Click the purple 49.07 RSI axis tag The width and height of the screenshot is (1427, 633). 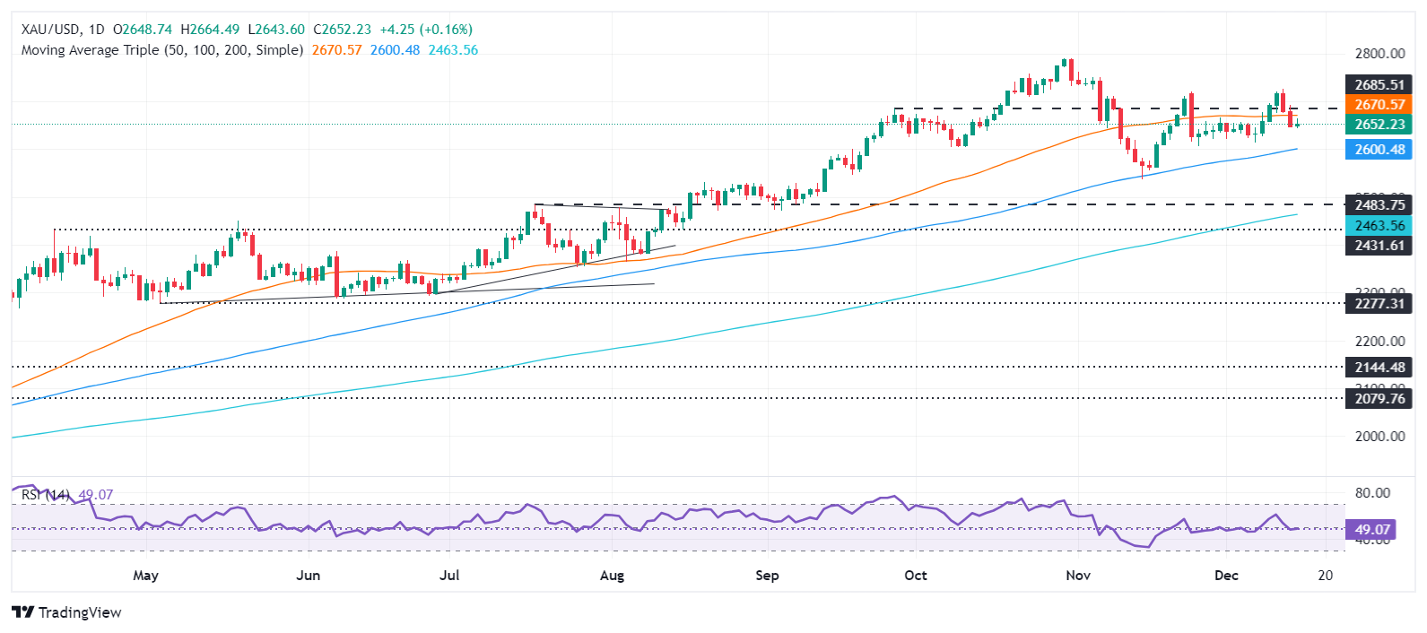tap(1373, 530)
